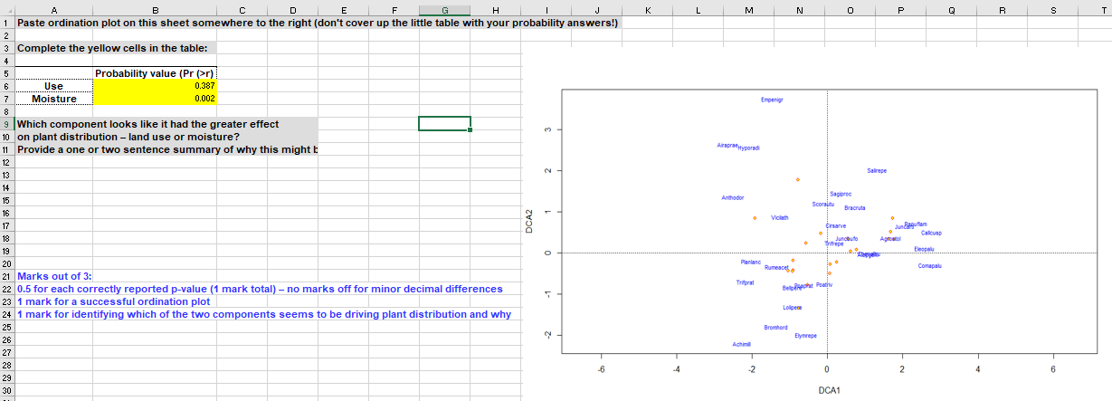Click the 'Achimill' species label on the plot

[742, 344]
